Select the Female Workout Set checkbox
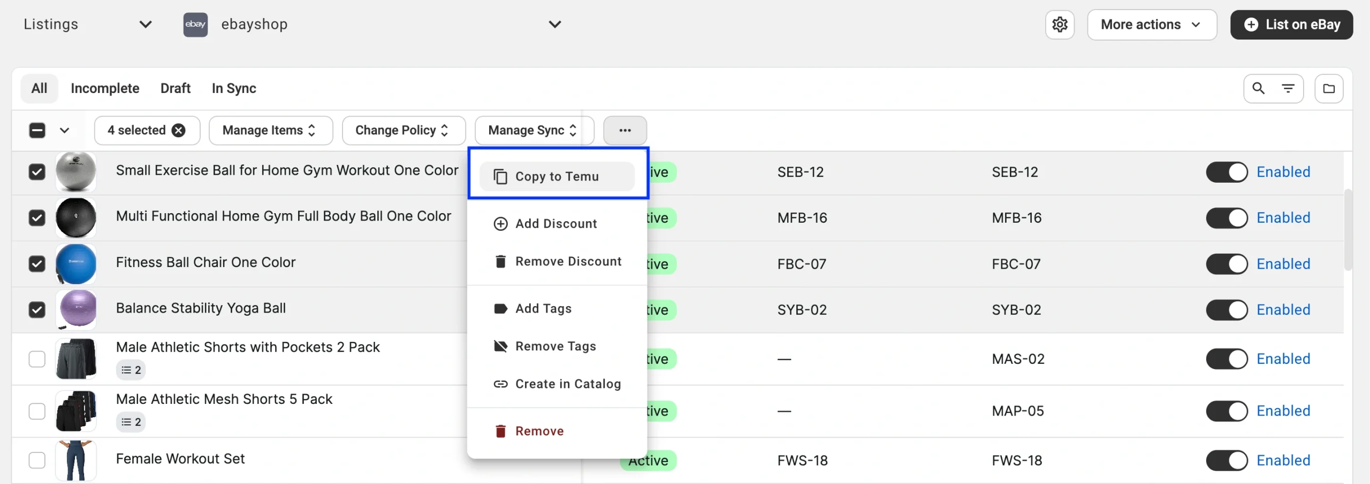 (x=37, y=460)
